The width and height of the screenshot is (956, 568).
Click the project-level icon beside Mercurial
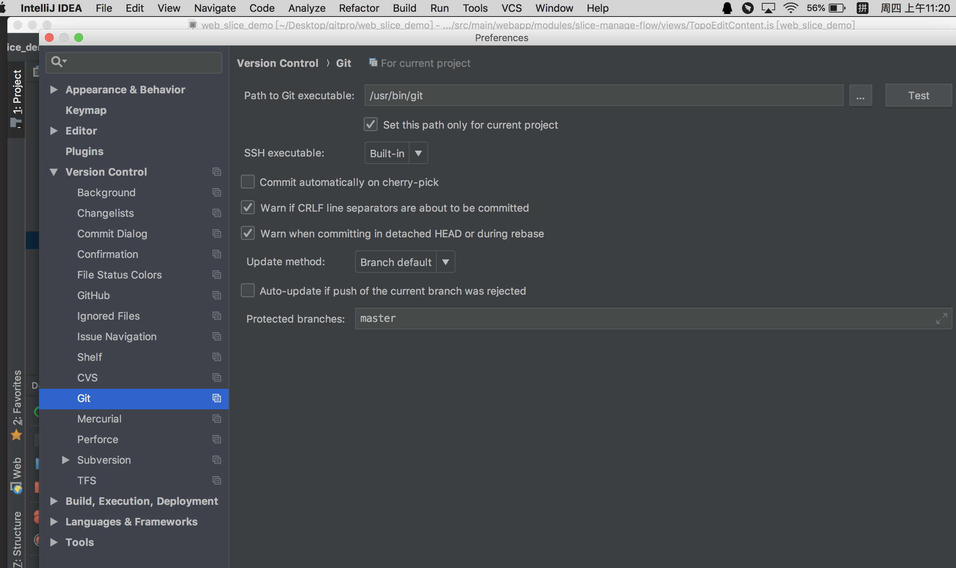coord(217,419)
